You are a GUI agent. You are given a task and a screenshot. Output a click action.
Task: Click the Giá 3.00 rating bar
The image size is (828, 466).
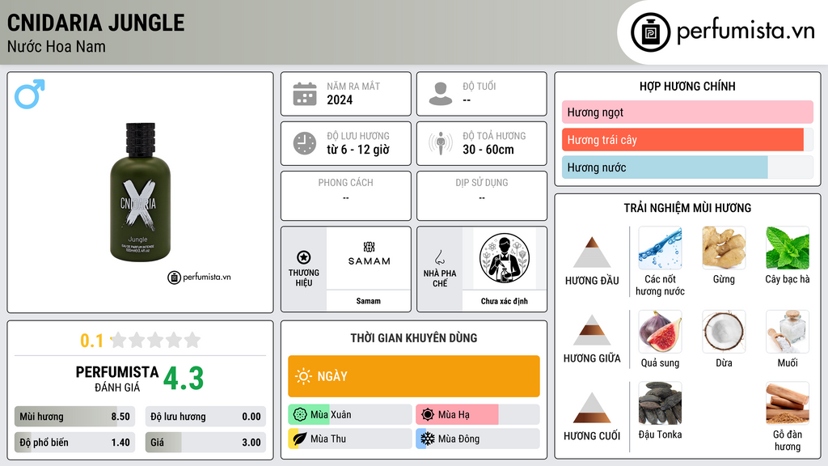[x=205, y=443]
